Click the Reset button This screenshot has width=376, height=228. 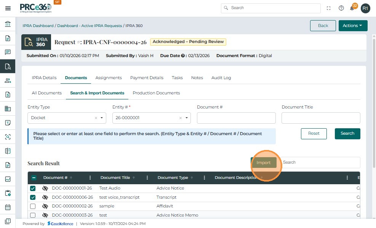[x=314, y=134]
